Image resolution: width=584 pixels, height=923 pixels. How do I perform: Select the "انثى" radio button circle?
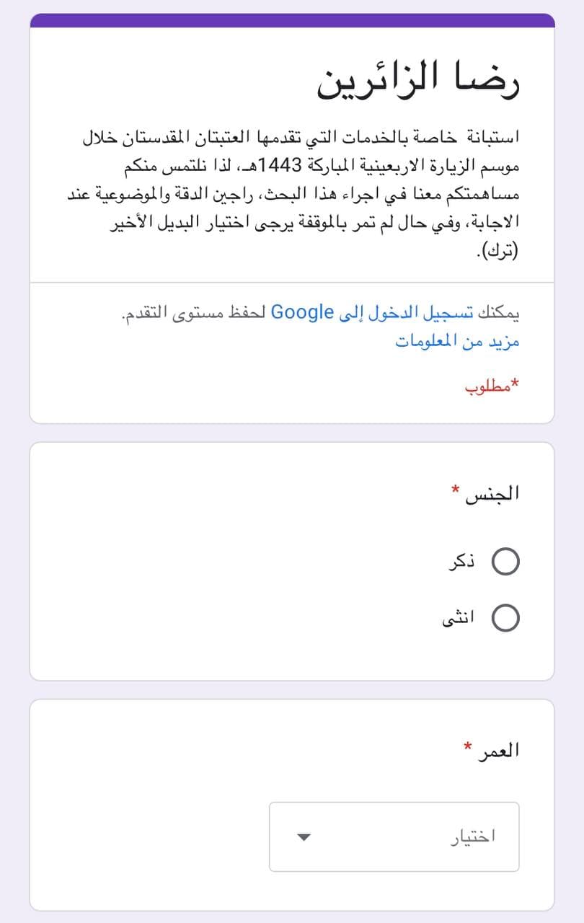point(505,618)
